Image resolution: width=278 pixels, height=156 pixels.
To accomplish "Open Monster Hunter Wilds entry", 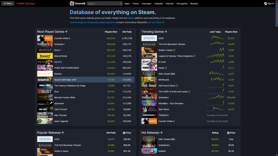I will coord(65,97).
